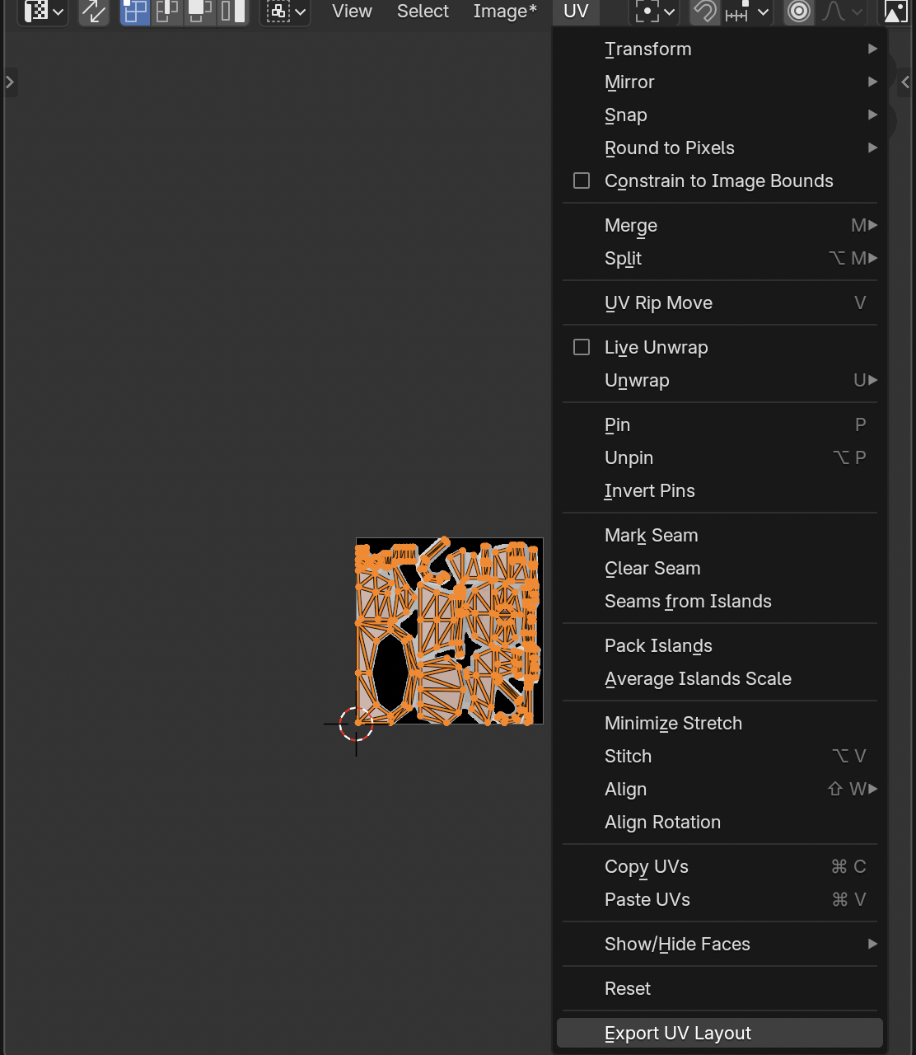916x1055 pixels.
Task: Click the 2D cursor in the UV editor
Action: (x=356, y=724)
